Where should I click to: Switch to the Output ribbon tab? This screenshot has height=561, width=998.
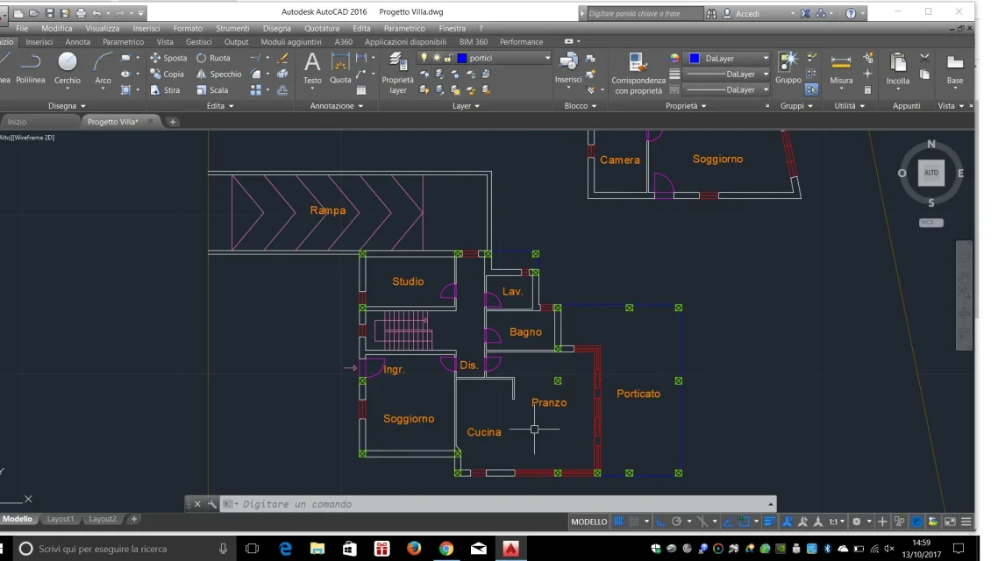pos(236,41)
